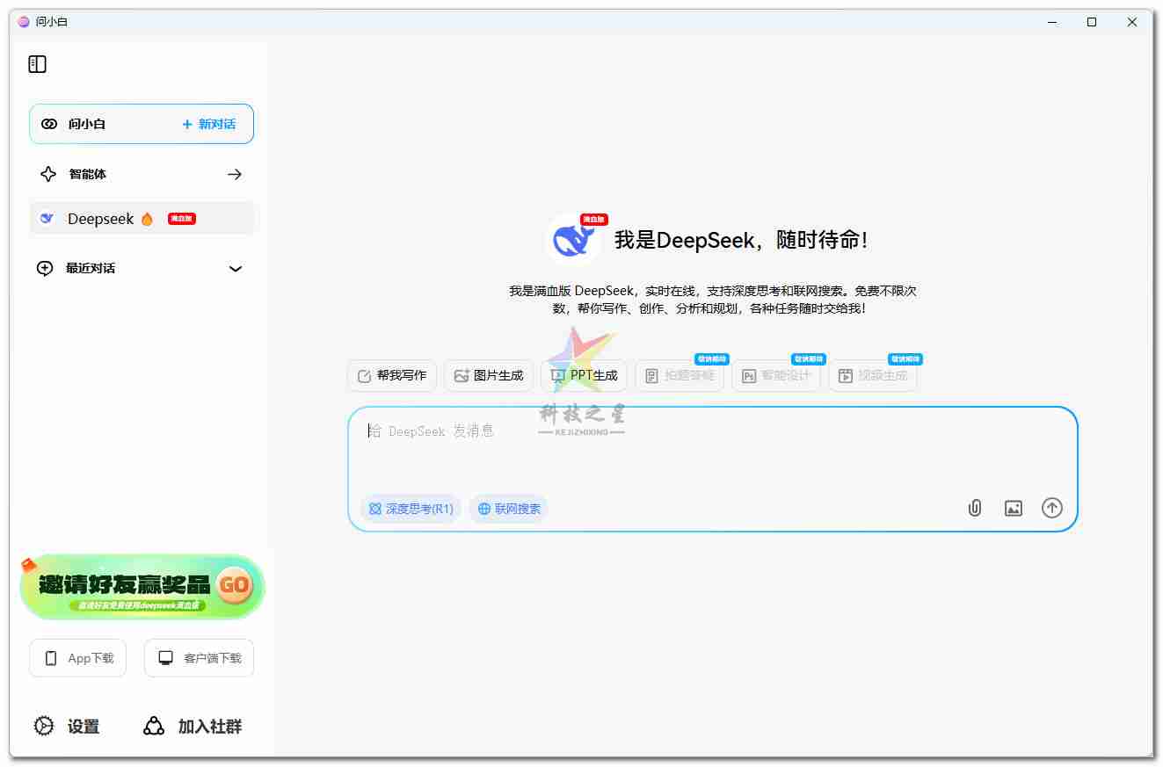Open 智能设计 smart design tool

(776, 376)
